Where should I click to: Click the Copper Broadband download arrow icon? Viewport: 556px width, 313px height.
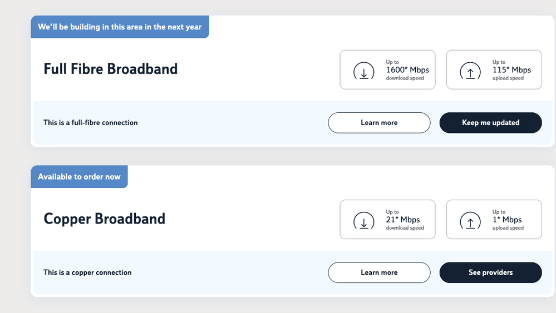[363, 222]
